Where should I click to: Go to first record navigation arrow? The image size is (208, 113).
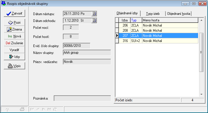click(x=32, y=109)
